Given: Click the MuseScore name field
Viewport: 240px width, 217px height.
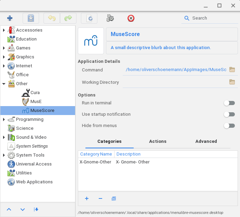Looking at the screenshot, I should (x=172, y=34).
